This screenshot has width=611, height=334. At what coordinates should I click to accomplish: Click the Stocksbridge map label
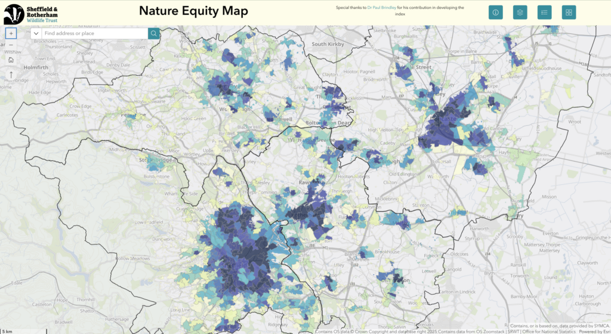click(156, 160)
